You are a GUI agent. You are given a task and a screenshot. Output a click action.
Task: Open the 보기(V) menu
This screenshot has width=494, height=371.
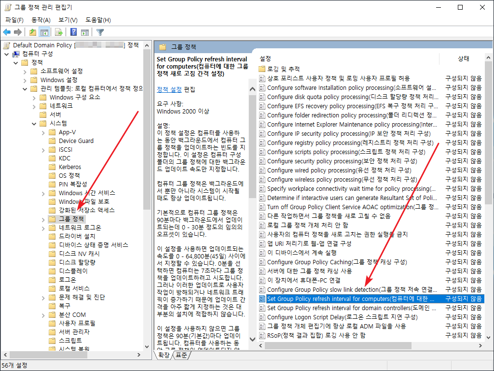coord(68,20)
